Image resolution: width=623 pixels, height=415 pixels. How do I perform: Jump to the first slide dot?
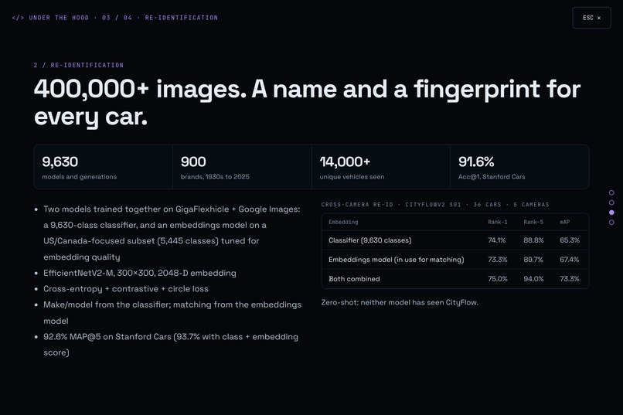coord(611,192)
